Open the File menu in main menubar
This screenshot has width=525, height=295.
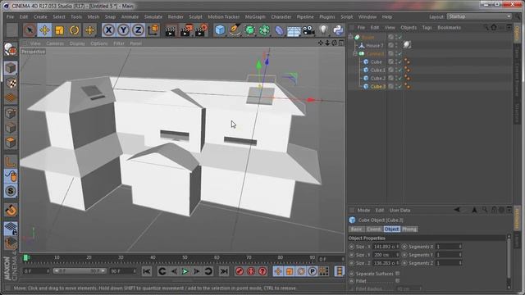(11, 16)
